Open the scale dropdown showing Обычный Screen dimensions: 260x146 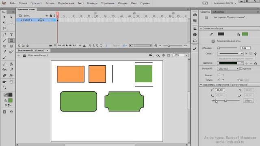[x=228, y=69]
